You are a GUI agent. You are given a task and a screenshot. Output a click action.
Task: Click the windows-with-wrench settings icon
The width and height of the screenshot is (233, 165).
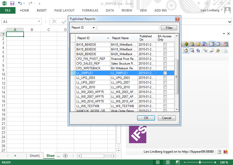tap(204, 44)
